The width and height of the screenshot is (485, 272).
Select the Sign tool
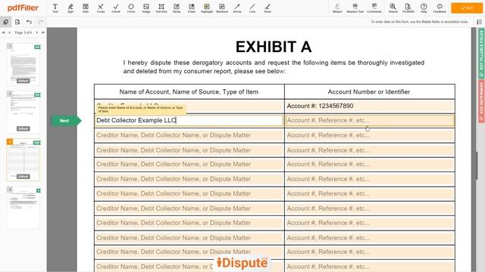[70, 8]
